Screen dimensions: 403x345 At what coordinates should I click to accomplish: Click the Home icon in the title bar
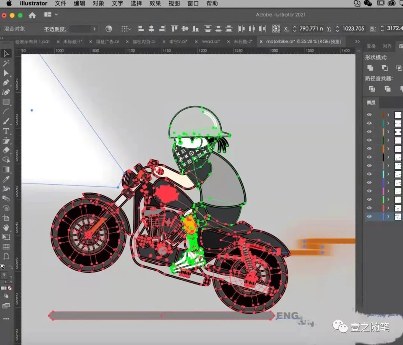point(32,15)
